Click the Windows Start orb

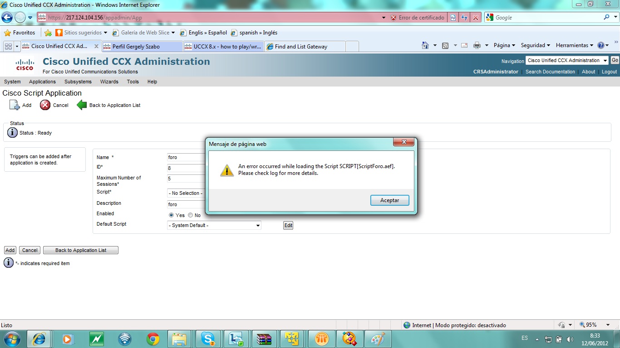12,339
